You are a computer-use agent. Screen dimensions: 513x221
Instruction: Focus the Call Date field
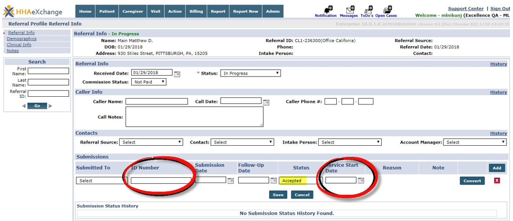click(241, 101)
